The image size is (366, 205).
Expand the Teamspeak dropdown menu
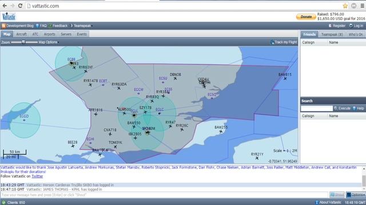[x=81, y=26]
